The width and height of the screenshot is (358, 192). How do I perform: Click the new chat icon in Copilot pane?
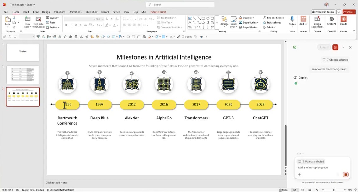tap(335, 47)
